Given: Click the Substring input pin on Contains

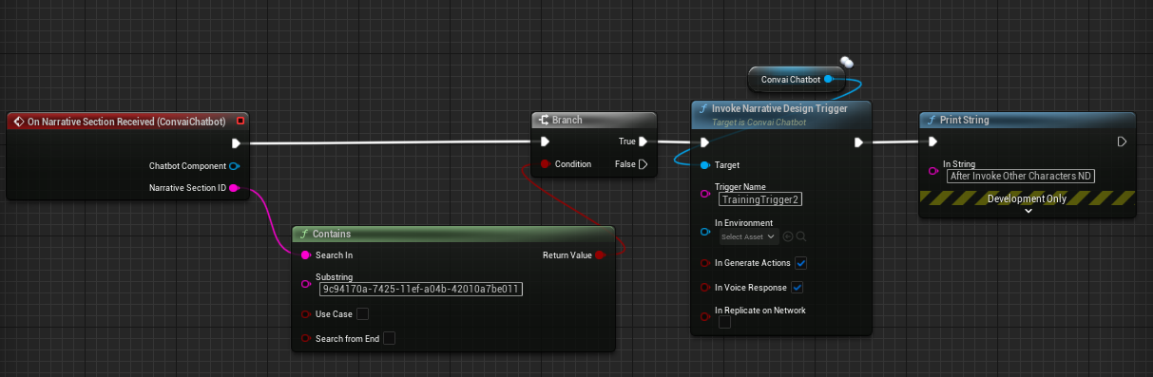Looking at the screenshot, I should pyautogui.click(x=306, y=283).
